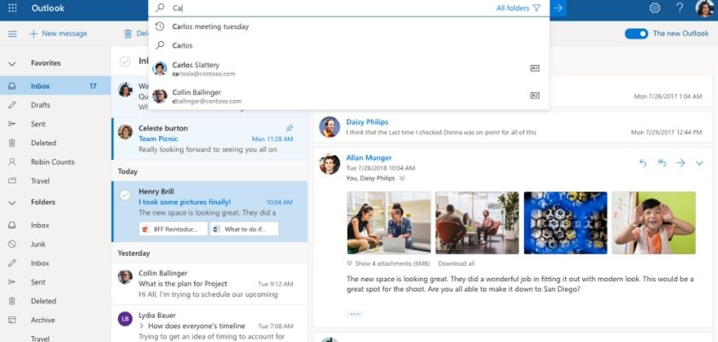Click the search magnifier icon in search box
The width and height of the screenshot is (718, 342).
(160, 9)
